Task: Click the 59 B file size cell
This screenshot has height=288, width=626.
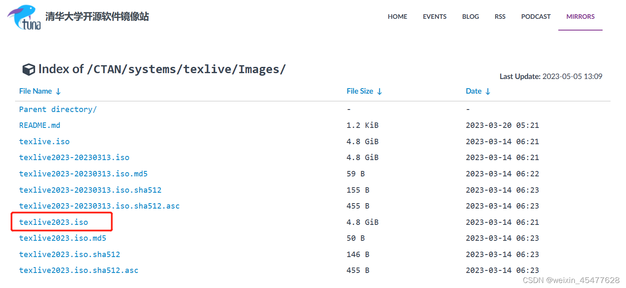Action: pyautogui.click(x=356, y=174)
